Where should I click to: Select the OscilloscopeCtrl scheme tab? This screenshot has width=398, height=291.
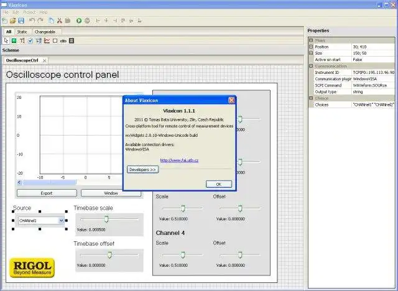[x=22, y=60]
